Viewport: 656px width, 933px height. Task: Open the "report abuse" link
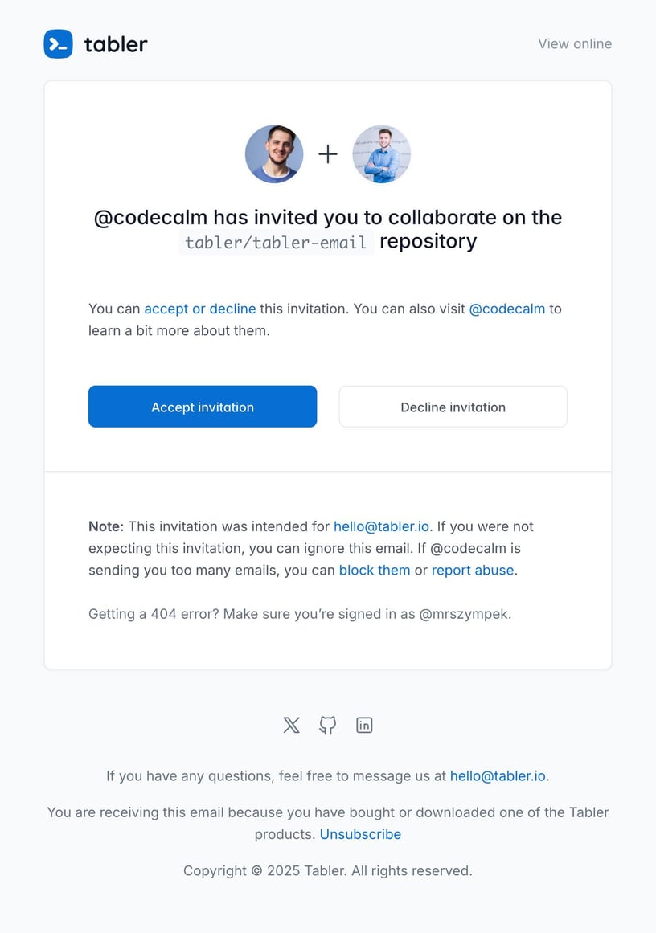pyautogui.click(x=473, y=570)
